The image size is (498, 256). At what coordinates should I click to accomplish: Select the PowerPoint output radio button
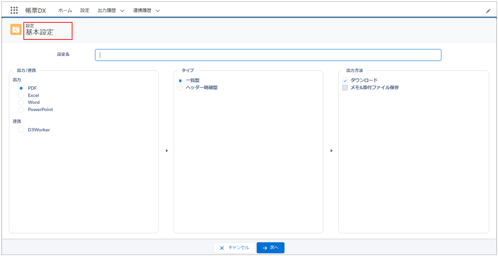coord(21,109)
